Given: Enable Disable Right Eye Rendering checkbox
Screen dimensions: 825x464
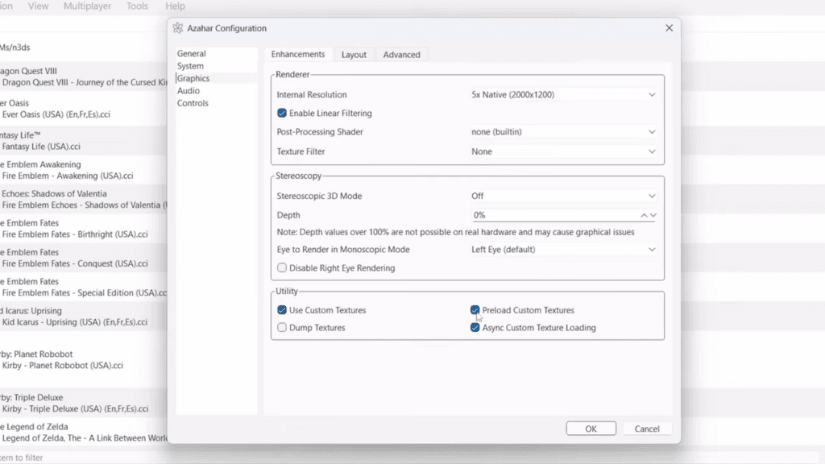Looking at the screenshot, I should 282,267.
